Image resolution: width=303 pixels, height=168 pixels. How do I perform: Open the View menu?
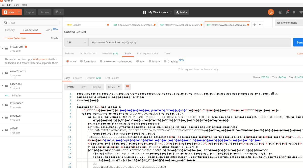(x=16, y=5)
